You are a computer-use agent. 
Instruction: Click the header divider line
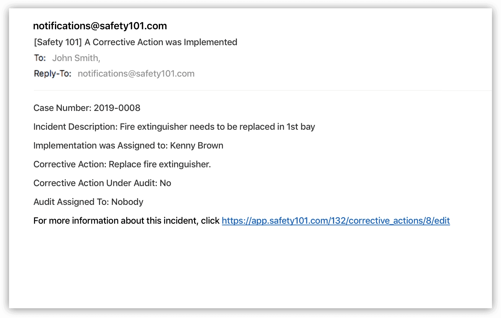click(x=263, y=90)
